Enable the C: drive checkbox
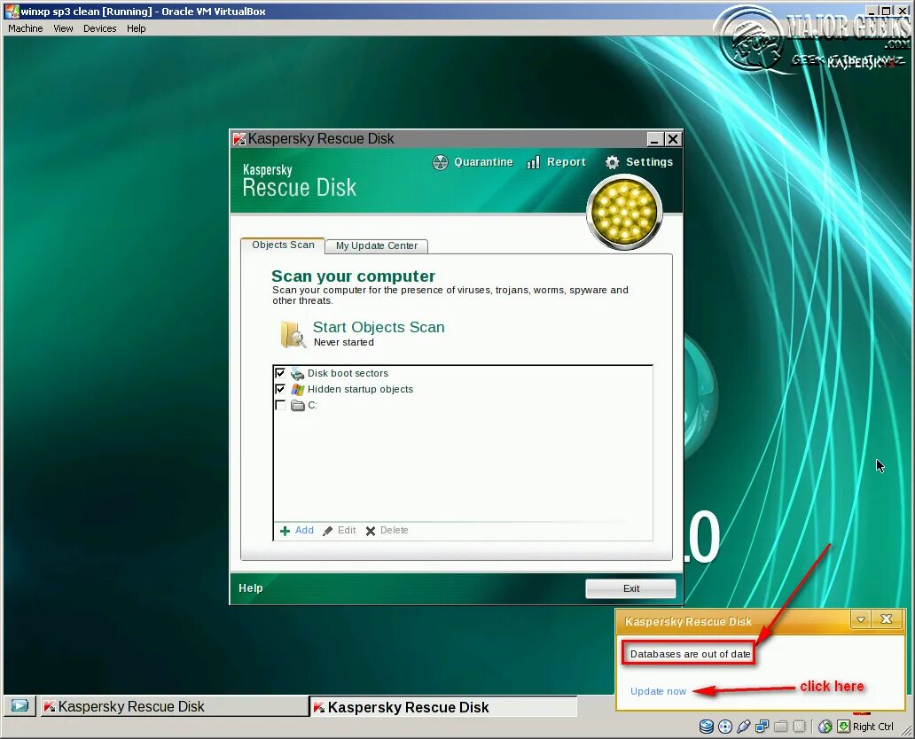 coord(280,405)
